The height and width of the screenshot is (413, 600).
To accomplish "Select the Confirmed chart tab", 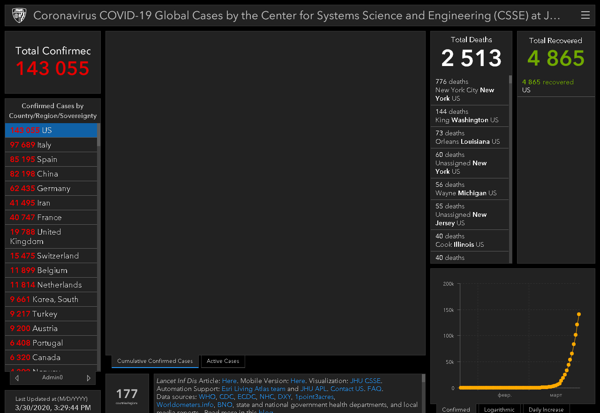I will pyautogui.click(x=456, y=409).
